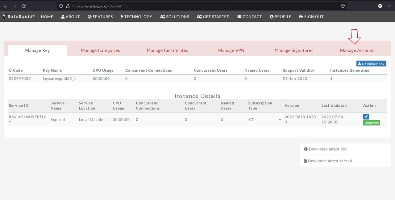
Task: Bookmark this page with star icon
Action: tap(343, 6)
